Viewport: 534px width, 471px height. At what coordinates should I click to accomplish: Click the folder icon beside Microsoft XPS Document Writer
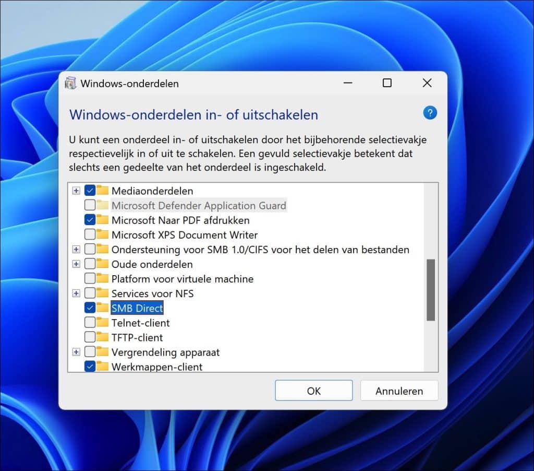[x=102, y=234]
